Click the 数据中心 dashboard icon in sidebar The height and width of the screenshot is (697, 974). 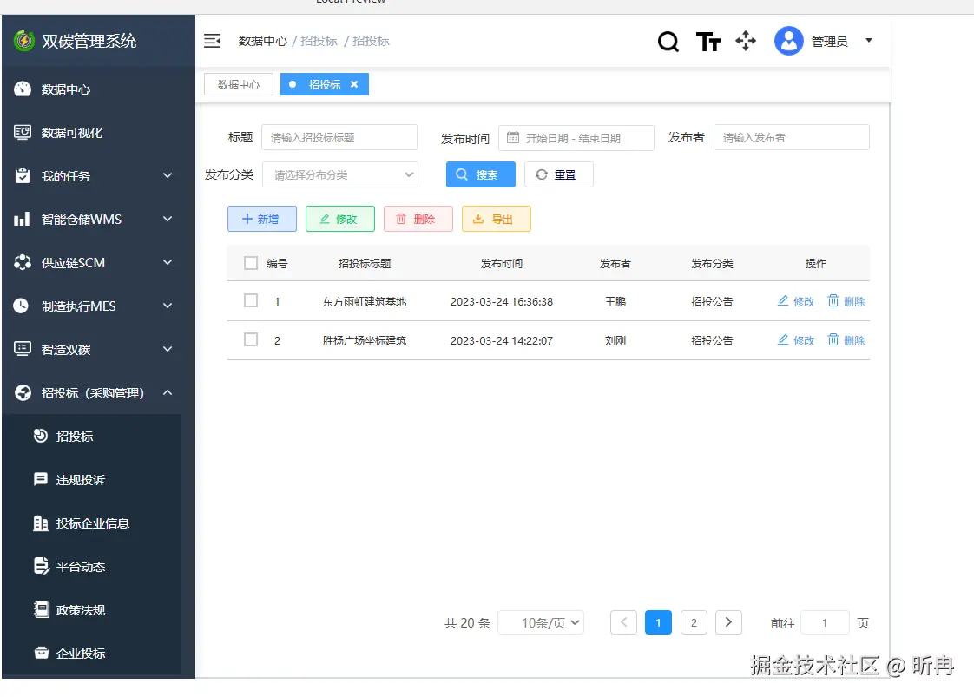(23, 89)
